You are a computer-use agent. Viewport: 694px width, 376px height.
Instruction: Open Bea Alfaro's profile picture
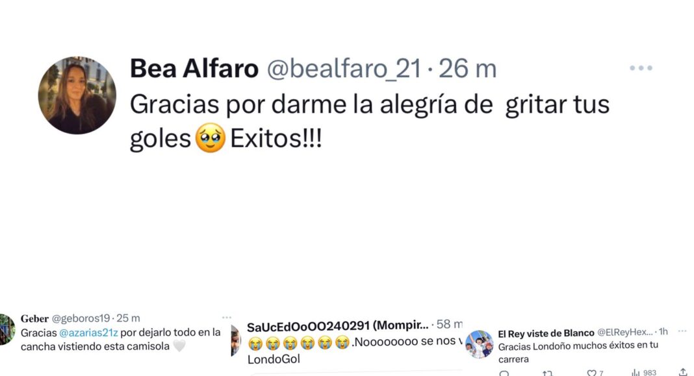[x=77, y=95]
